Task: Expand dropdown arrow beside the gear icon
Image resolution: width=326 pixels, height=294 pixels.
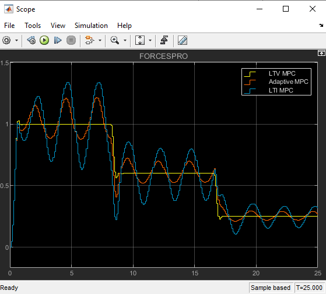Action: coord(17,40)
